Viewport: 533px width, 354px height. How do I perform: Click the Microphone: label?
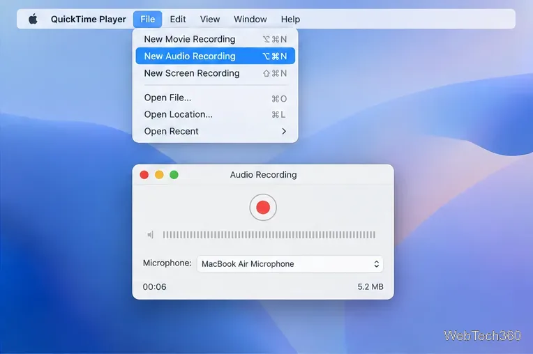tap(167, 263)
